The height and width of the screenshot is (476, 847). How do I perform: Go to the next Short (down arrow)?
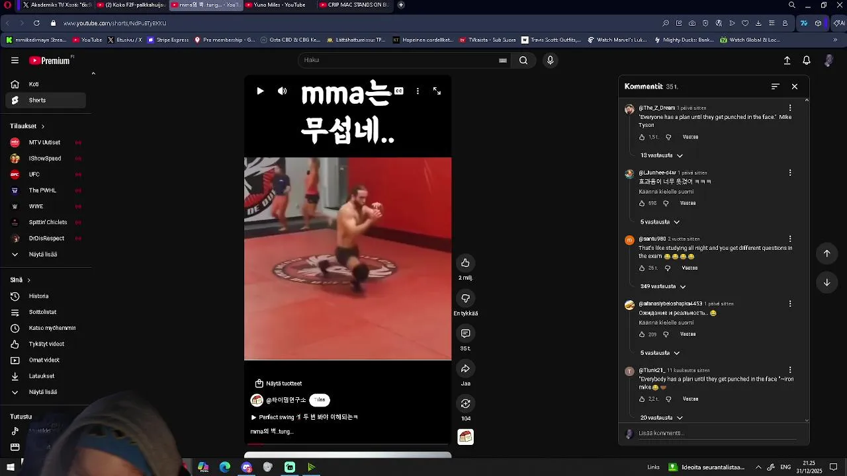point(826,282)
